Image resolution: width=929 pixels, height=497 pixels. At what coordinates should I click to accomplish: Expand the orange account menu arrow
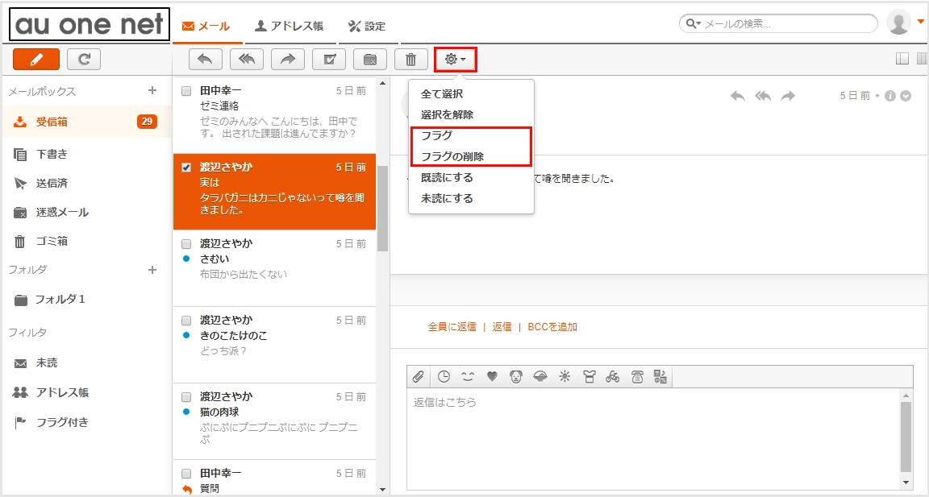[x=921, y=21]
